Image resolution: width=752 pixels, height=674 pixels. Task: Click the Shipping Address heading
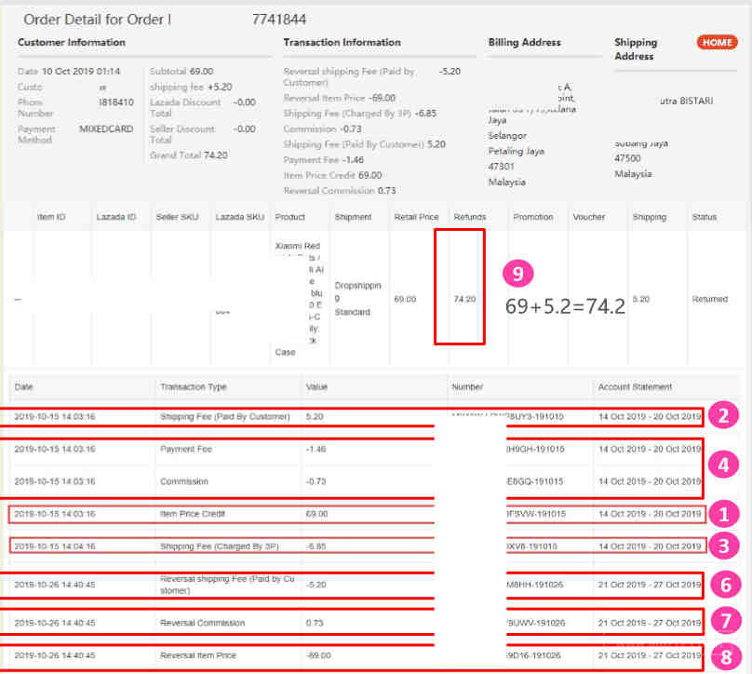(x=636, y=49)
